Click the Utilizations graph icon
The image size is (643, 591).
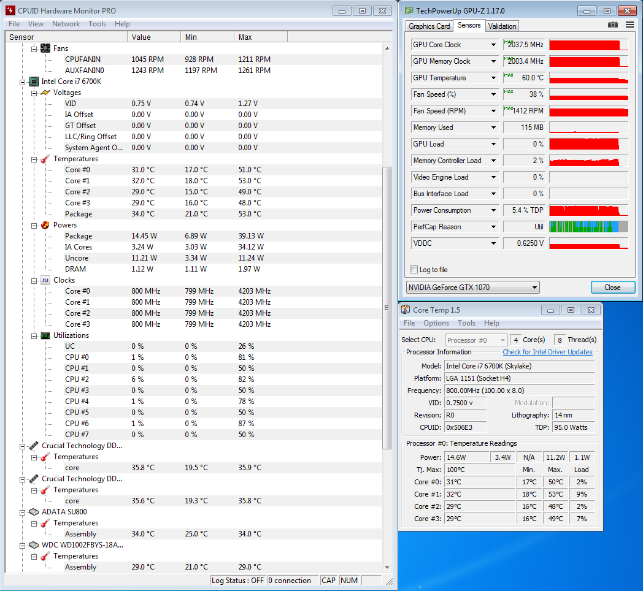(x=45, y=336)
